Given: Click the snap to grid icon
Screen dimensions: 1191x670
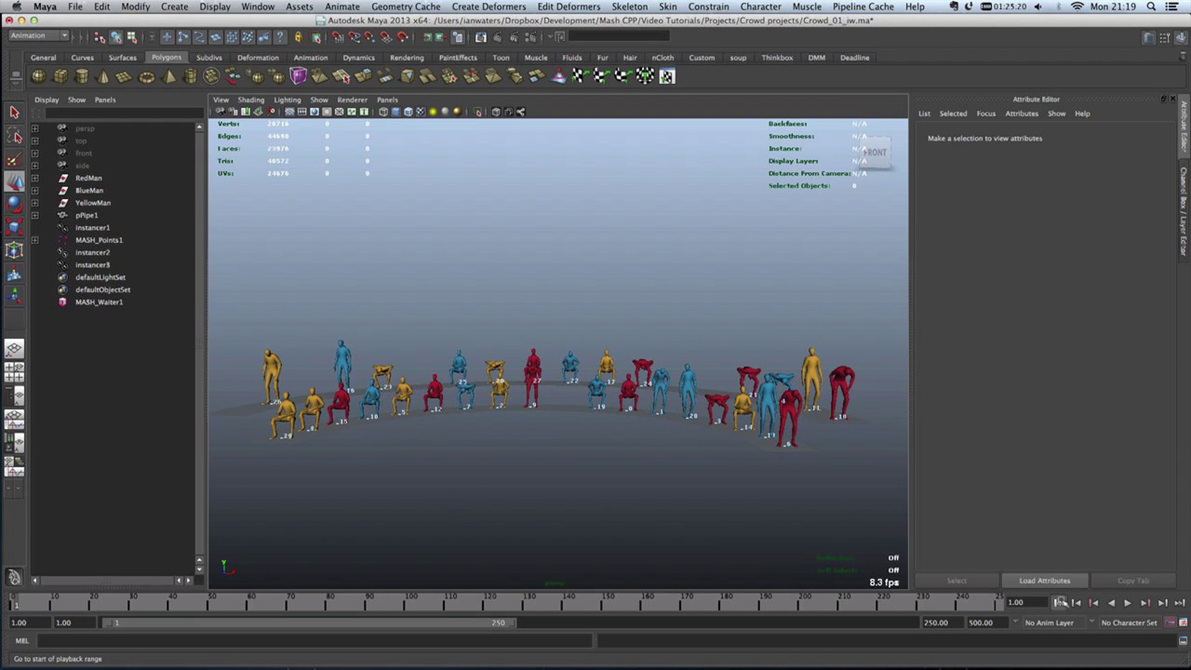Looking at the screenshot, I should point(337,37).
